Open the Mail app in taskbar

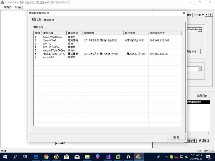[x=77, y=157]
